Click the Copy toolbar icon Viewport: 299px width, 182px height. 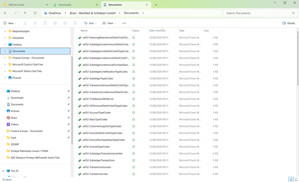pos(35,23)
